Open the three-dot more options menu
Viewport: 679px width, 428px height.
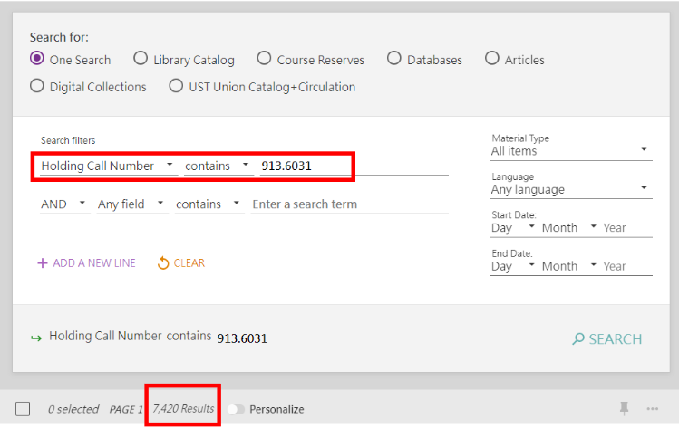point(653,409)
